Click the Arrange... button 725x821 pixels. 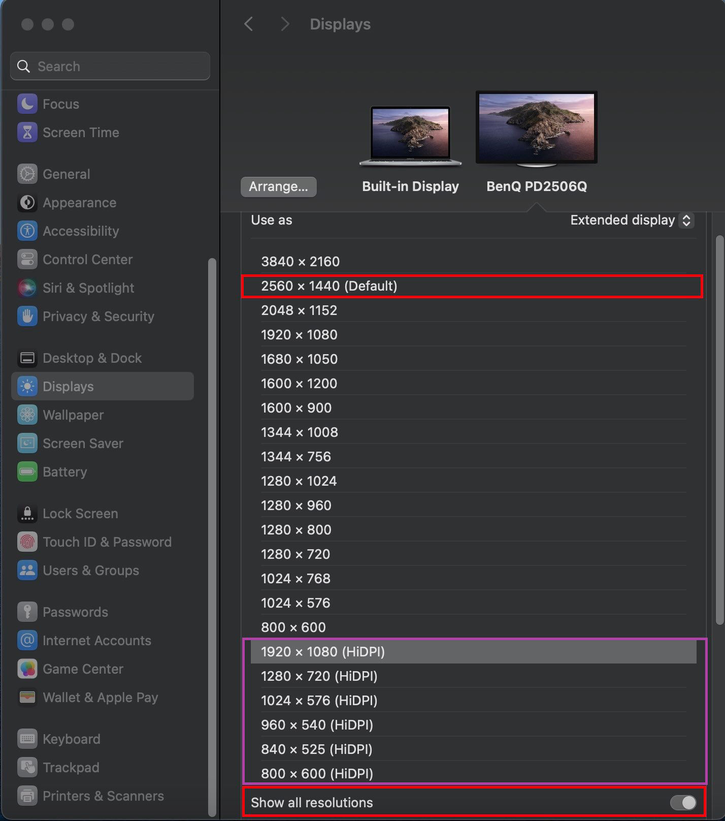pos(279,186)
